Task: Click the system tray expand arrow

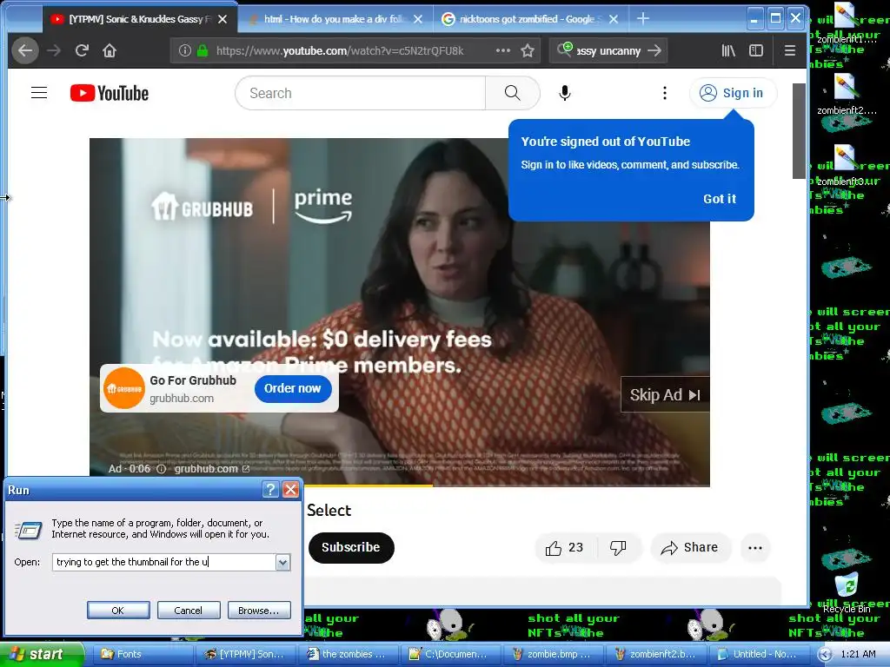Action: [825, 655]
